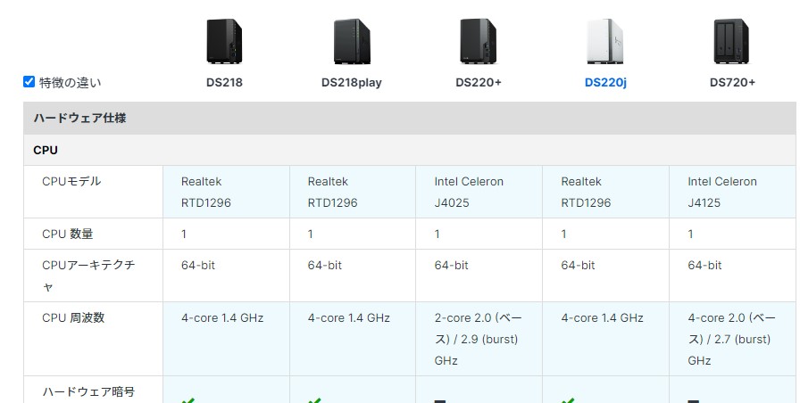Click DS218's 64-bit architecture cell
This screenshot has height=403, width=800.
(226, 276)
